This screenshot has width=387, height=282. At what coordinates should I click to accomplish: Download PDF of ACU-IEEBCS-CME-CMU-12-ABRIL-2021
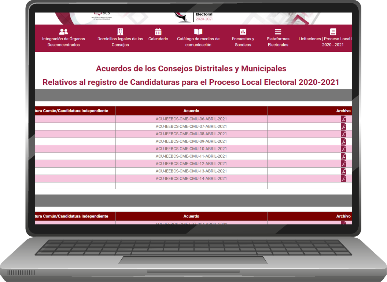(x=343, y=164)
